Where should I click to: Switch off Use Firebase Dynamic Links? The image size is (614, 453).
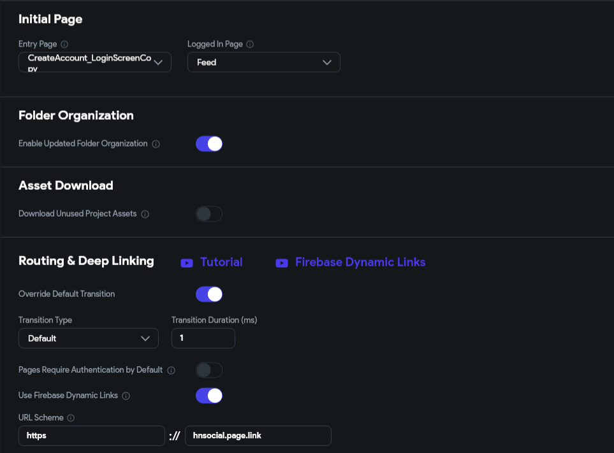[x=209, y=396]
